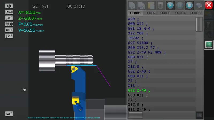Open the copyright info button

9,6
